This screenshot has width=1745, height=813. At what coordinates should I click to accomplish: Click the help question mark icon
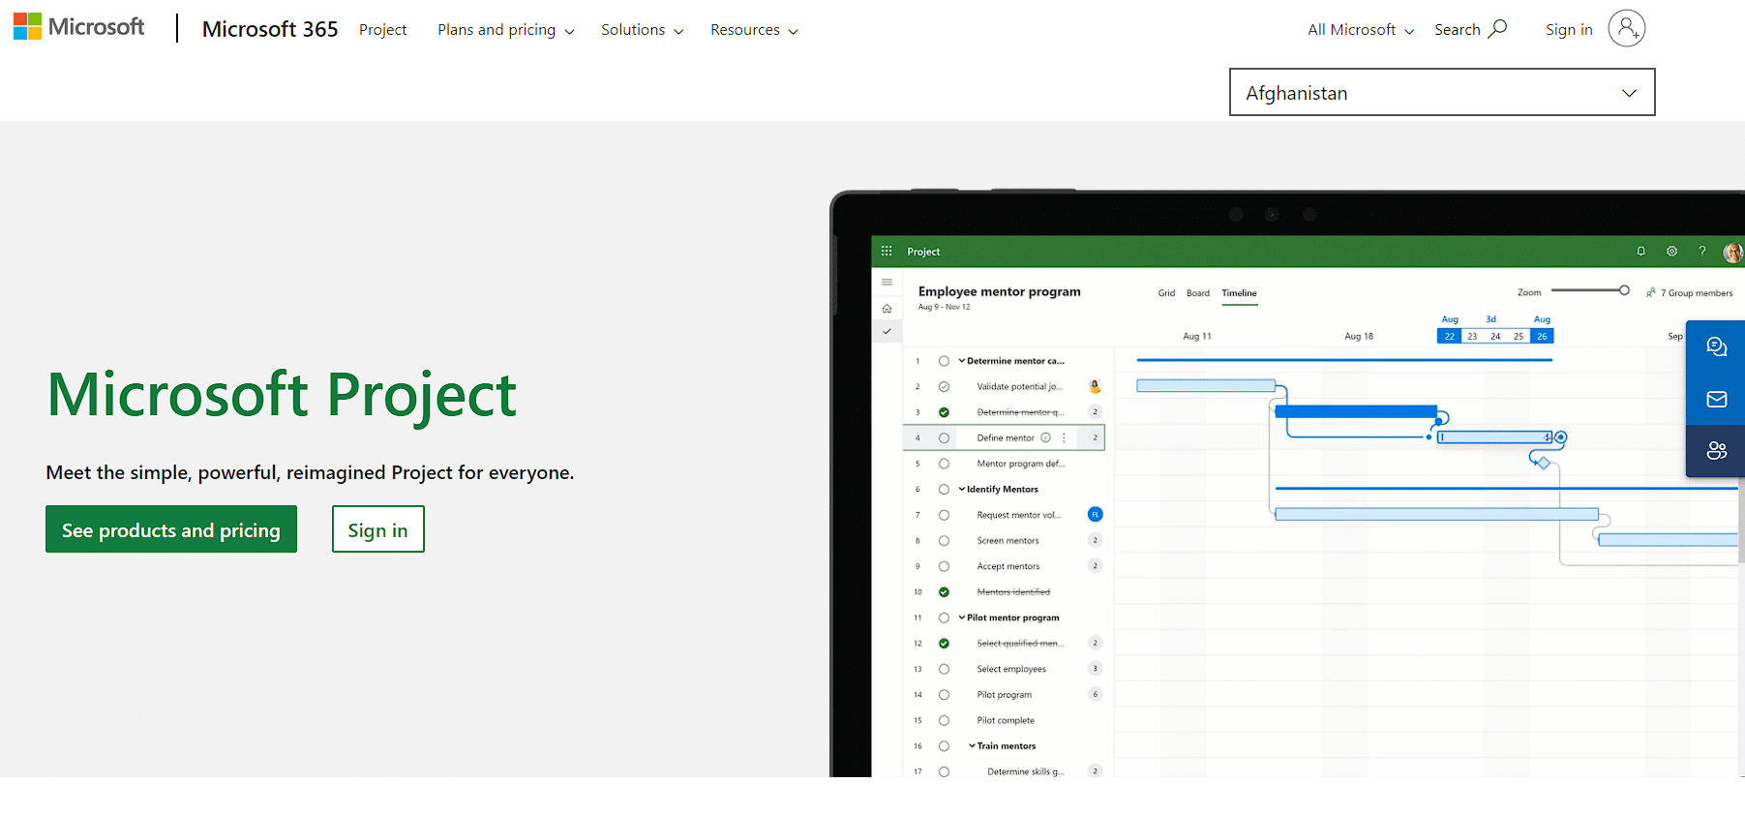tap(1702, 251)
